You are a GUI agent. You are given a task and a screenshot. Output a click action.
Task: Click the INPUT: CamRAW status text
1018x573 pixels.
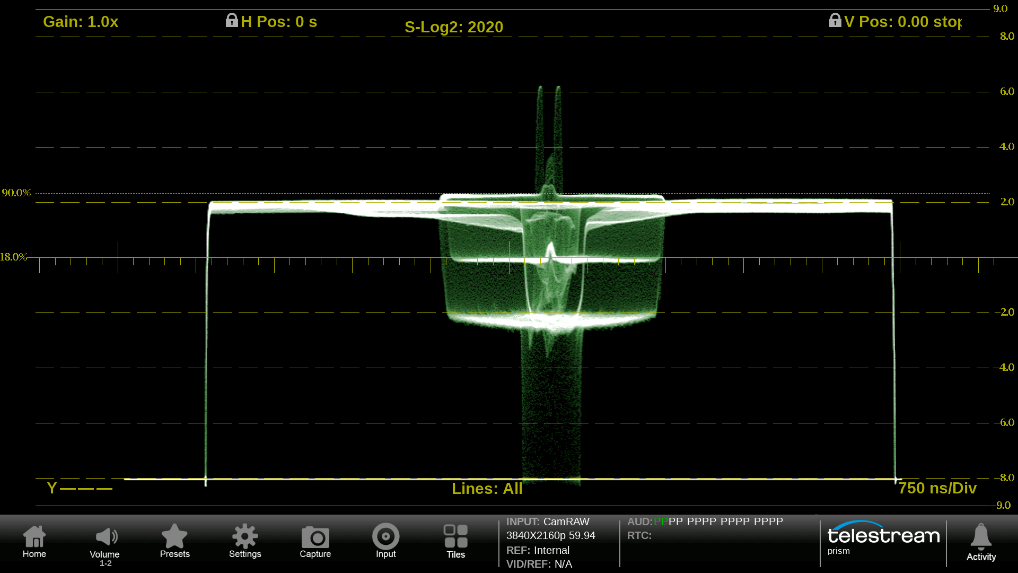point(548,522)
